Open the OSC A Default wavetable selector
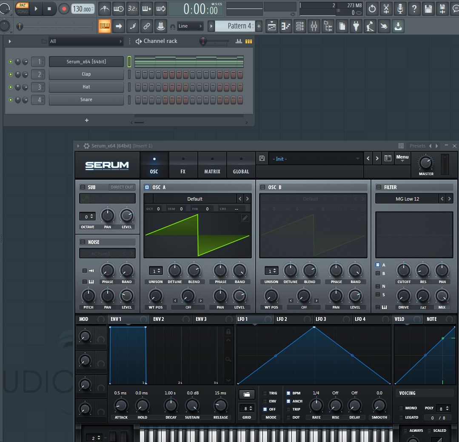 [x=195, y=199]
